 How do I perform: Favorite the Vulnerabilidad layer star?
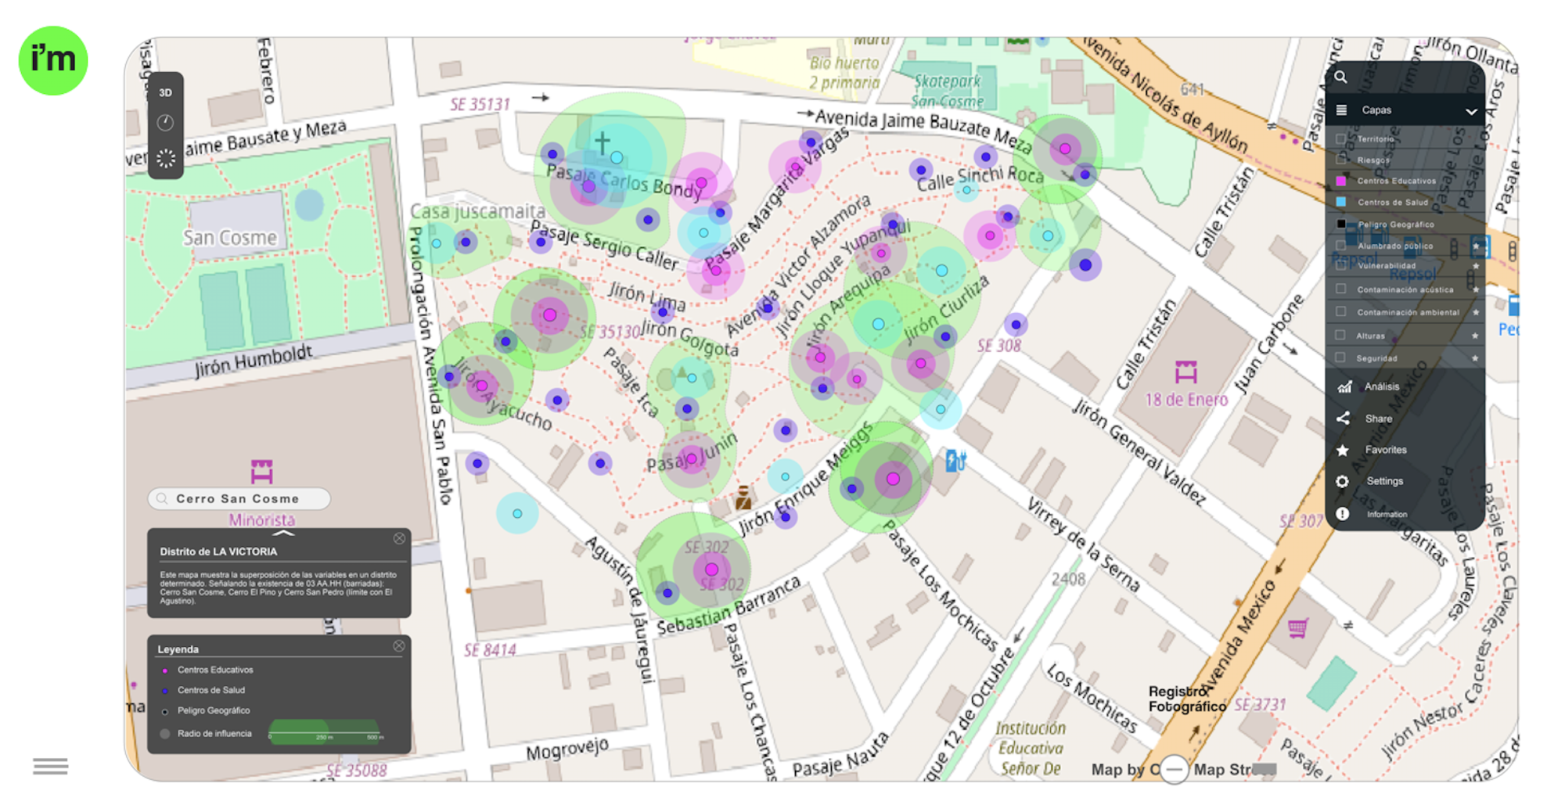click(x=1476, y=266)
